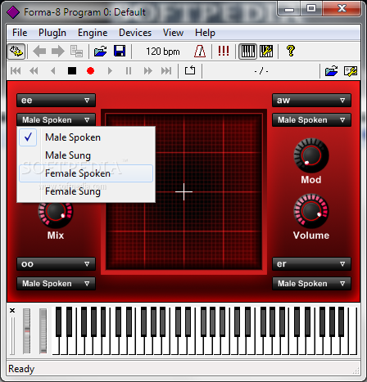Click the Mod knob
Screen dimensions: 367x382
pos(311,155)
